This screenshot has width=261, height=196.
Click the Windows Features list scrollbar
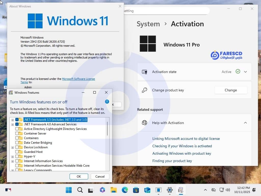107,129
